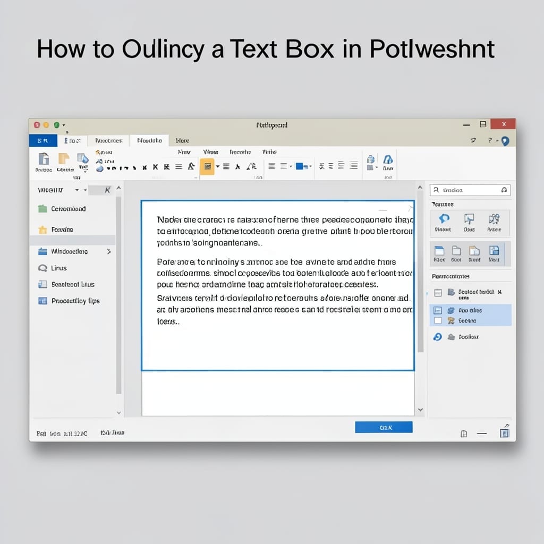Click the question mark help icon
This screenshot has width=544, height=544.
[490, 140]
